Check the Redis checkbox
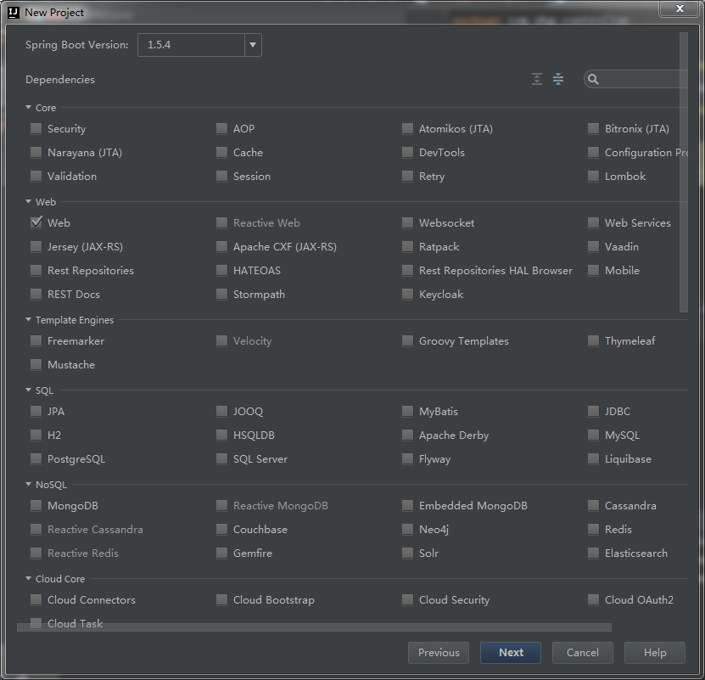Screen dimensions: 705x680 593,529
